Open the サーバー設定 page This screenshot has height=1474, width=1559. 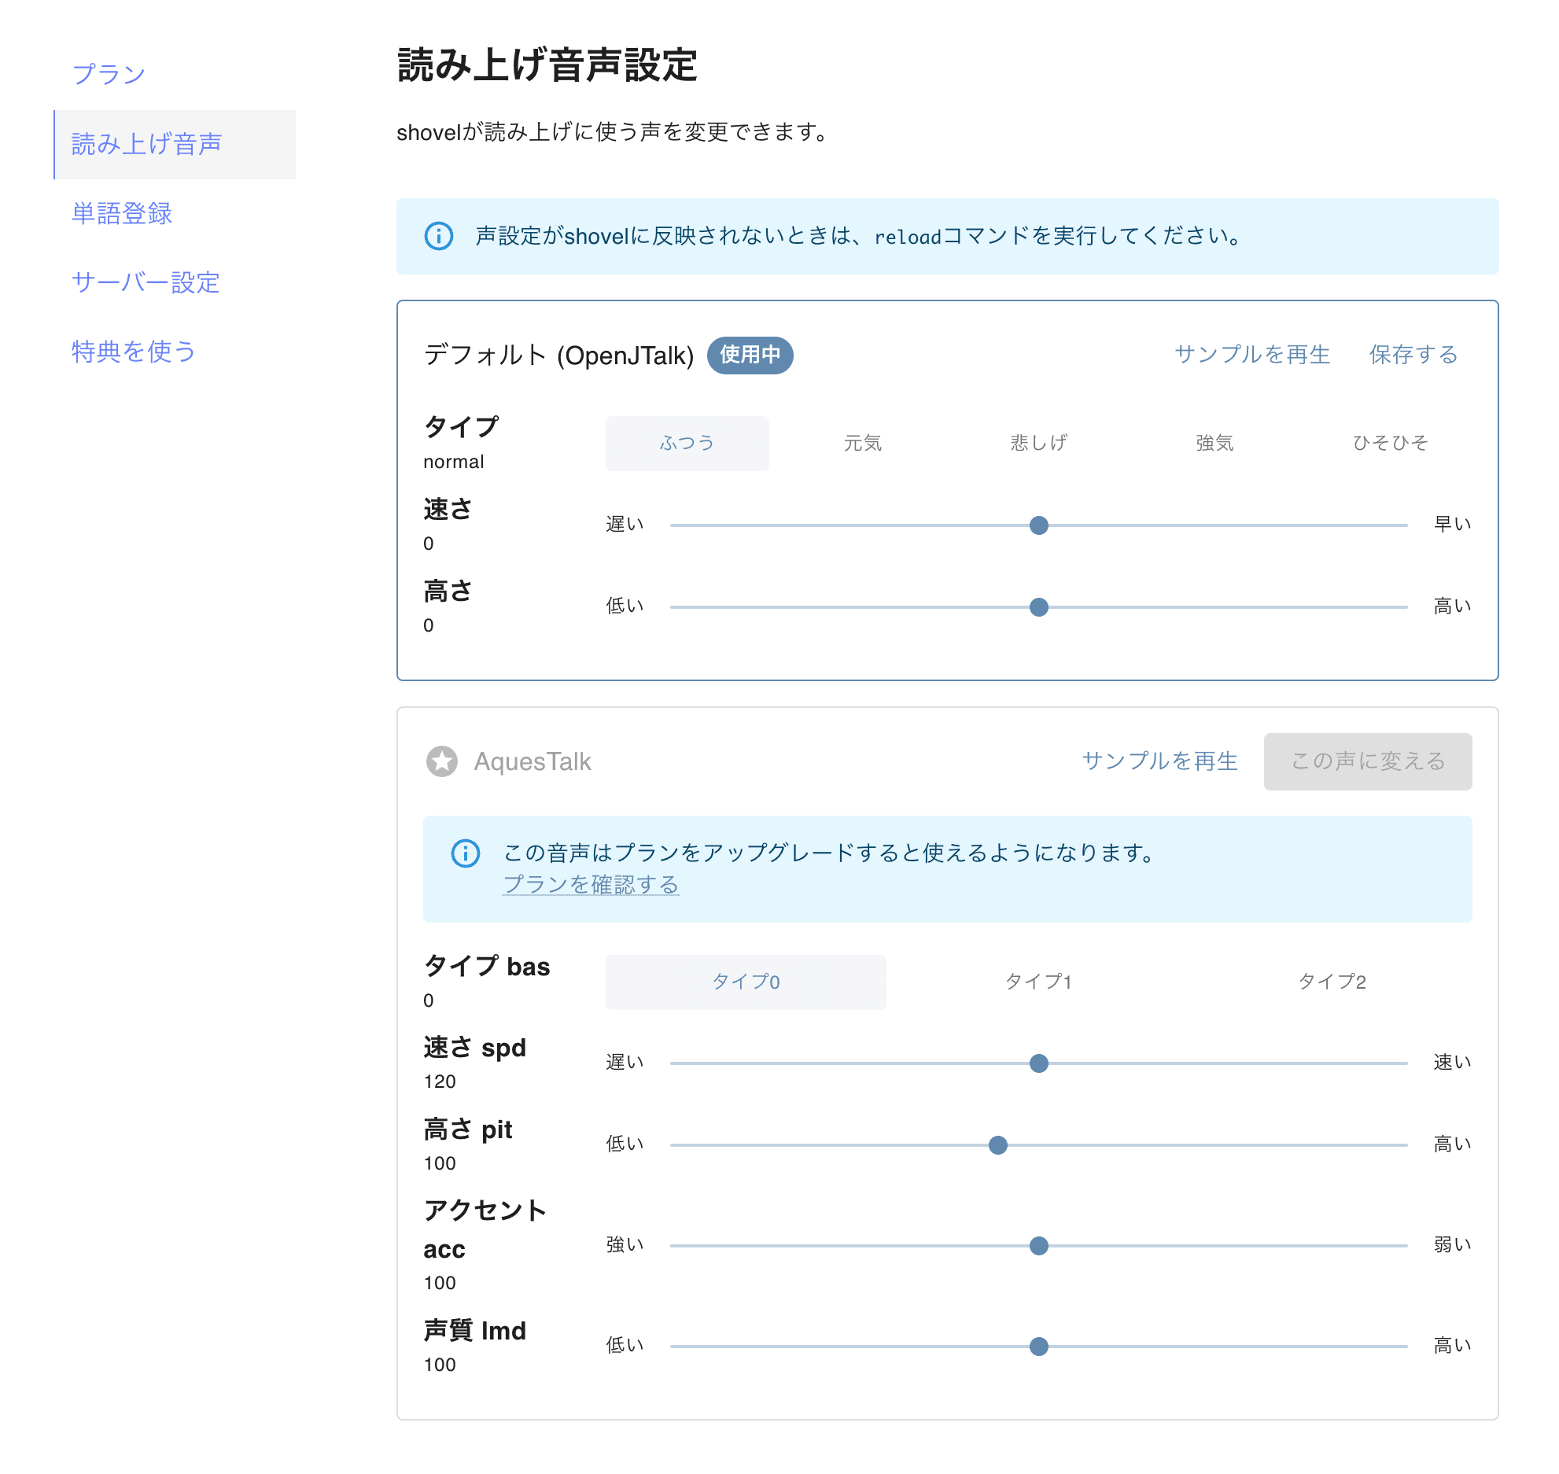tap(145, 283)
